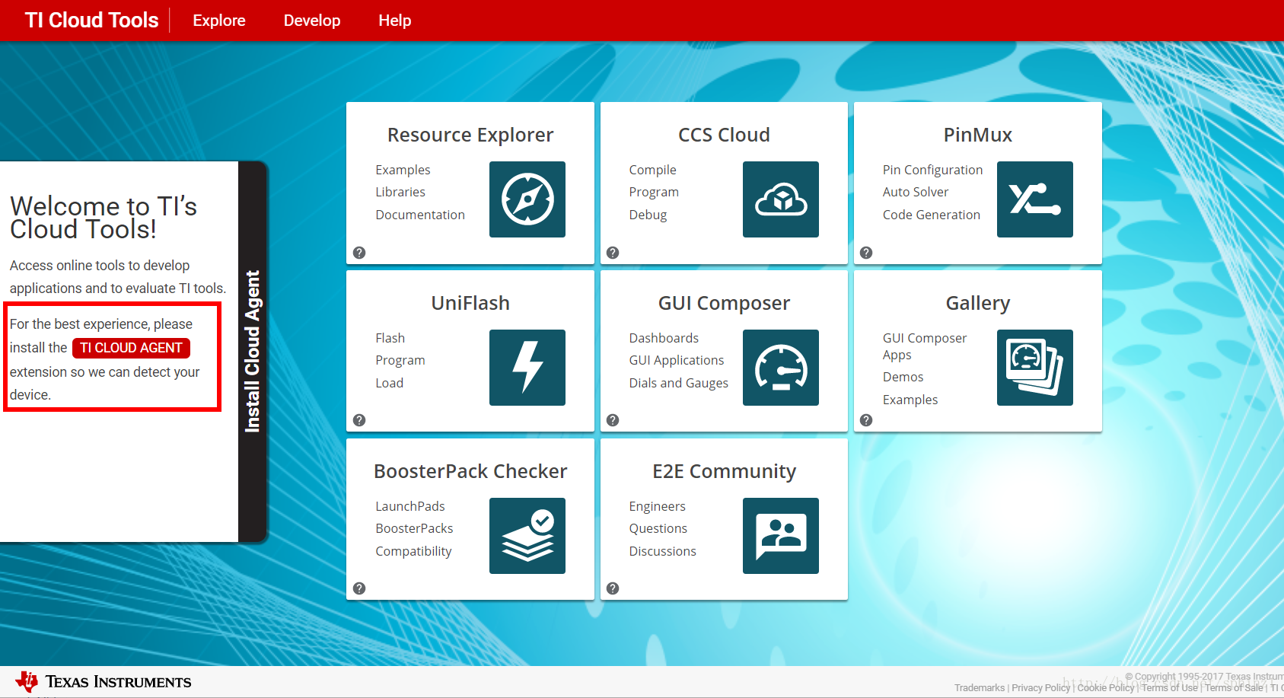The height and width of the screenshot is (698, 1284).
Task: Click the E2E Community card title
Action: [724, 471]
